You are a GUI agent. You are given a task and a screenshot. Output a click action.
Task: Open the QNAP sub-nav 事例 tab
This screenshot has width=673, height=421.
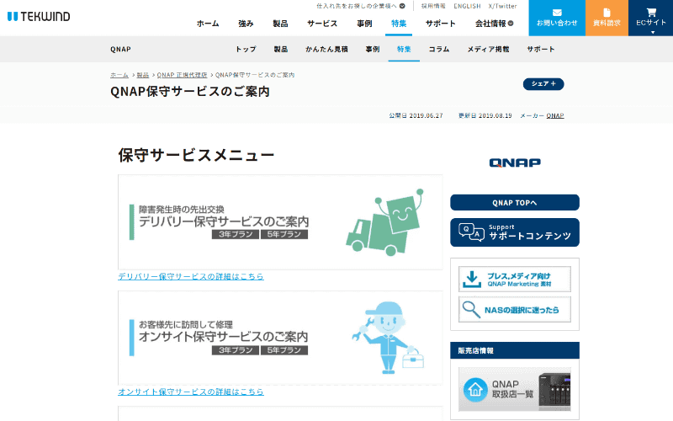(x=373, y=50)
